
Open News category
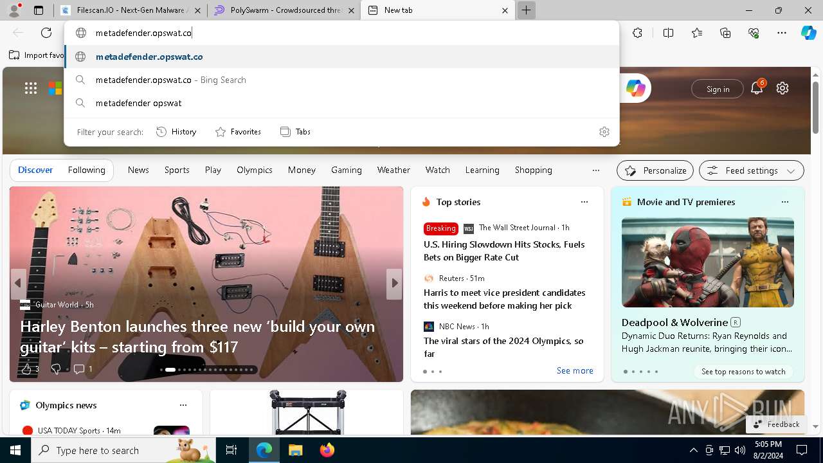[x=138, y=170]
